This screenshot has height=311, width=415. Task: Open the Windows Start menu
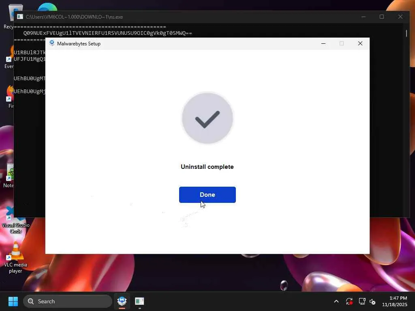click(13, 301)
